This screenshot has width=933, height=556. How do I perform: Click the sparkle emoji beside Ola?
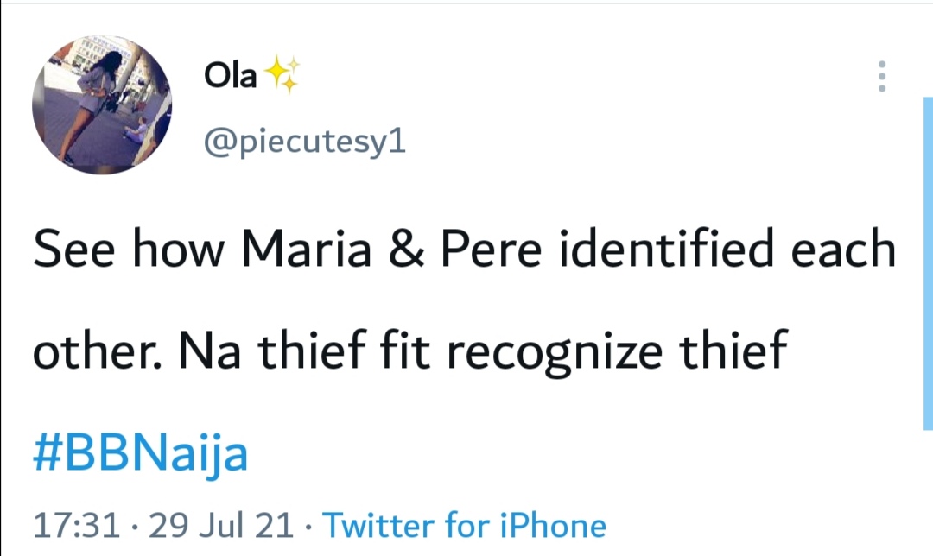click(x=282, y=76)
